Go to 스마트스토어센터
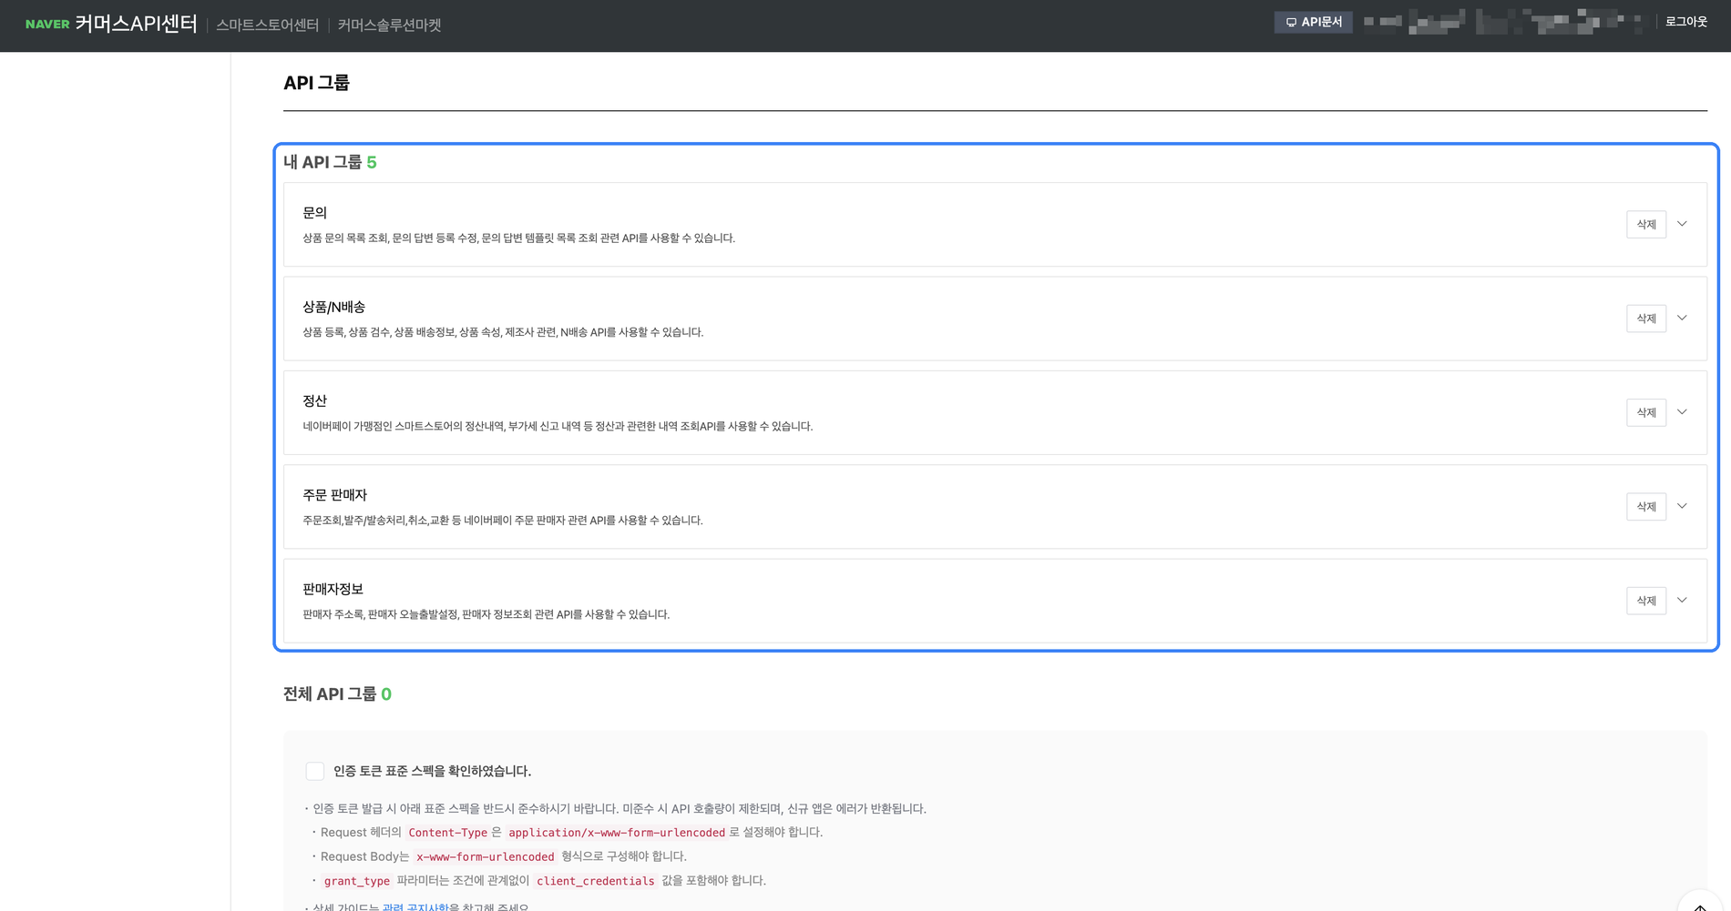Screen dimensions: 1731x911 pos(267,25)
